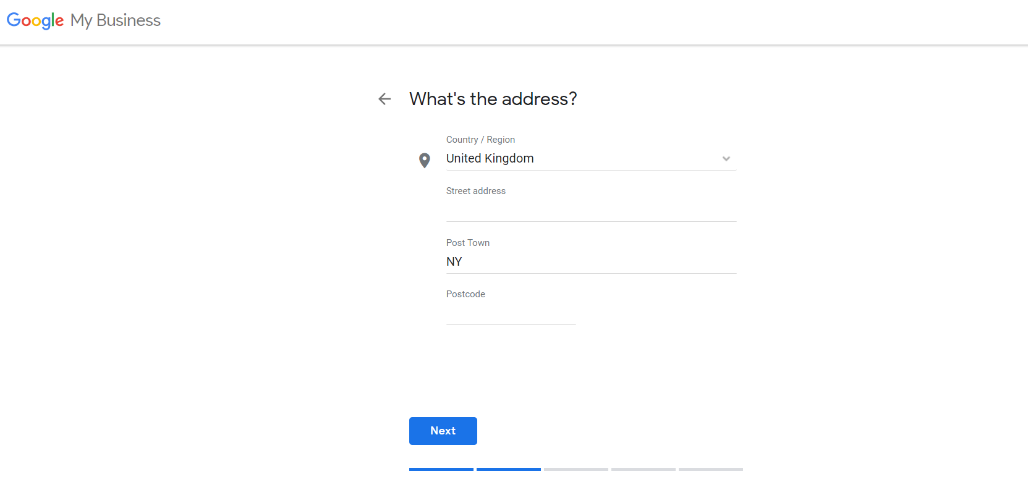Click the "What's the address?" heading

click(493, 99)
